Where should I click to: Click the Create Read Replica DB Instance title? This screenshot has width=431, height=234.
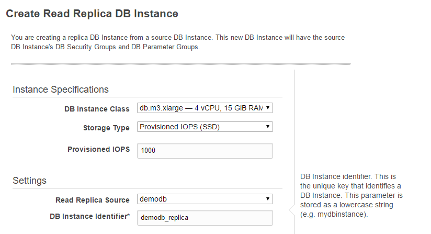[92, 14]
